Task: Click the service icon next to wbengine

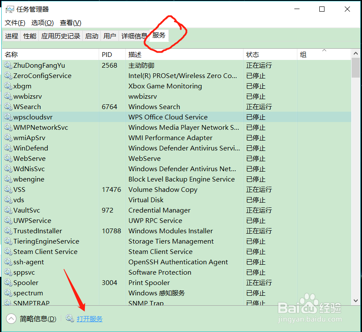Action: [x=8, y=179]
